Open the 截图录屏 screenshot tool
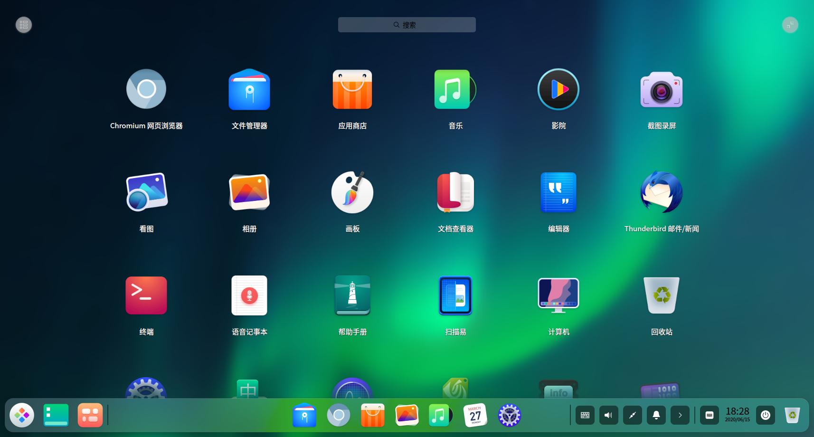The width and height of the screenshot is (814, 437). point(661,89)
